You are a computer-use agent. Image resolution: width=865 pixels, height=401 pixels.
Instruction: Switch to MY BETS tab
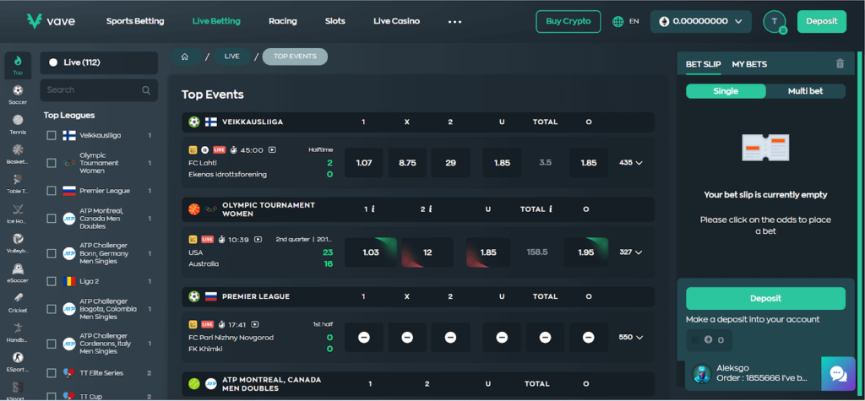(x=749, y=64)
